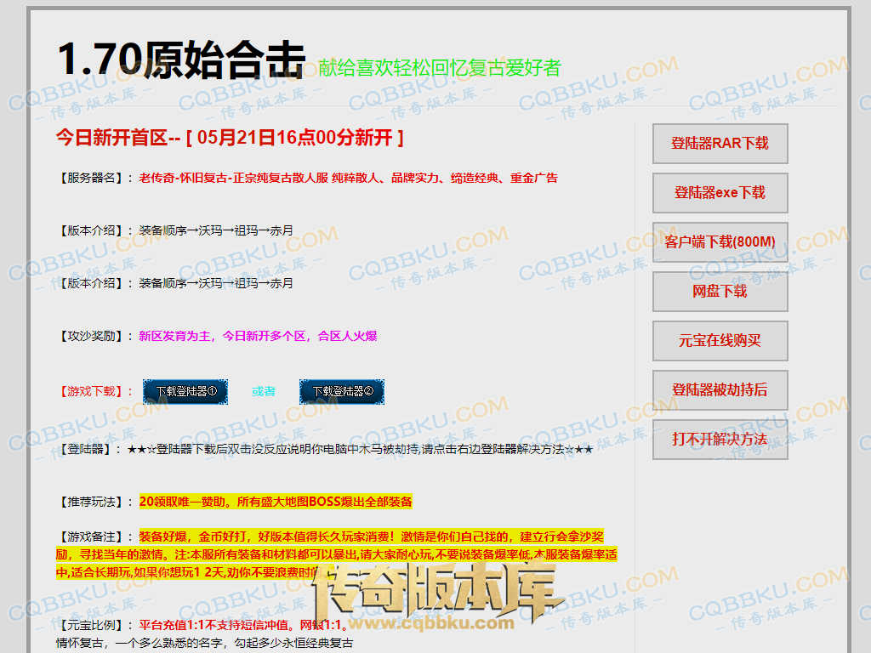Click the red 游戏下载 label
Screen dimensions: 871x653
(91, 391)
